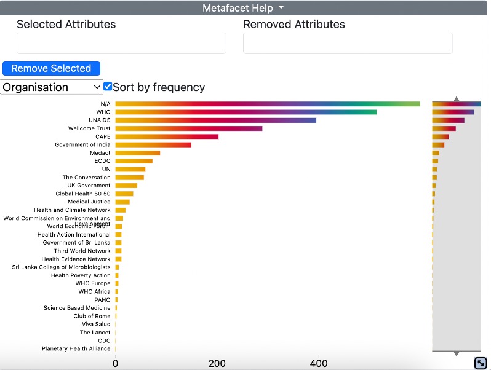The image size is (491, 370).
Task: Click the Club of Rome label
Action: (x=92, y=316)
